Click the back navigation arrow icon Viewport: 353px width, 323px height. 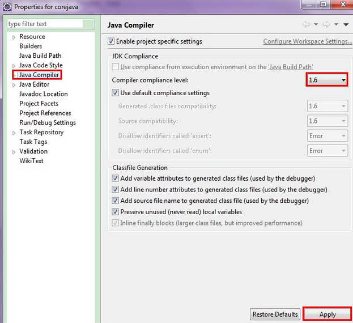[x=306, y=24]
